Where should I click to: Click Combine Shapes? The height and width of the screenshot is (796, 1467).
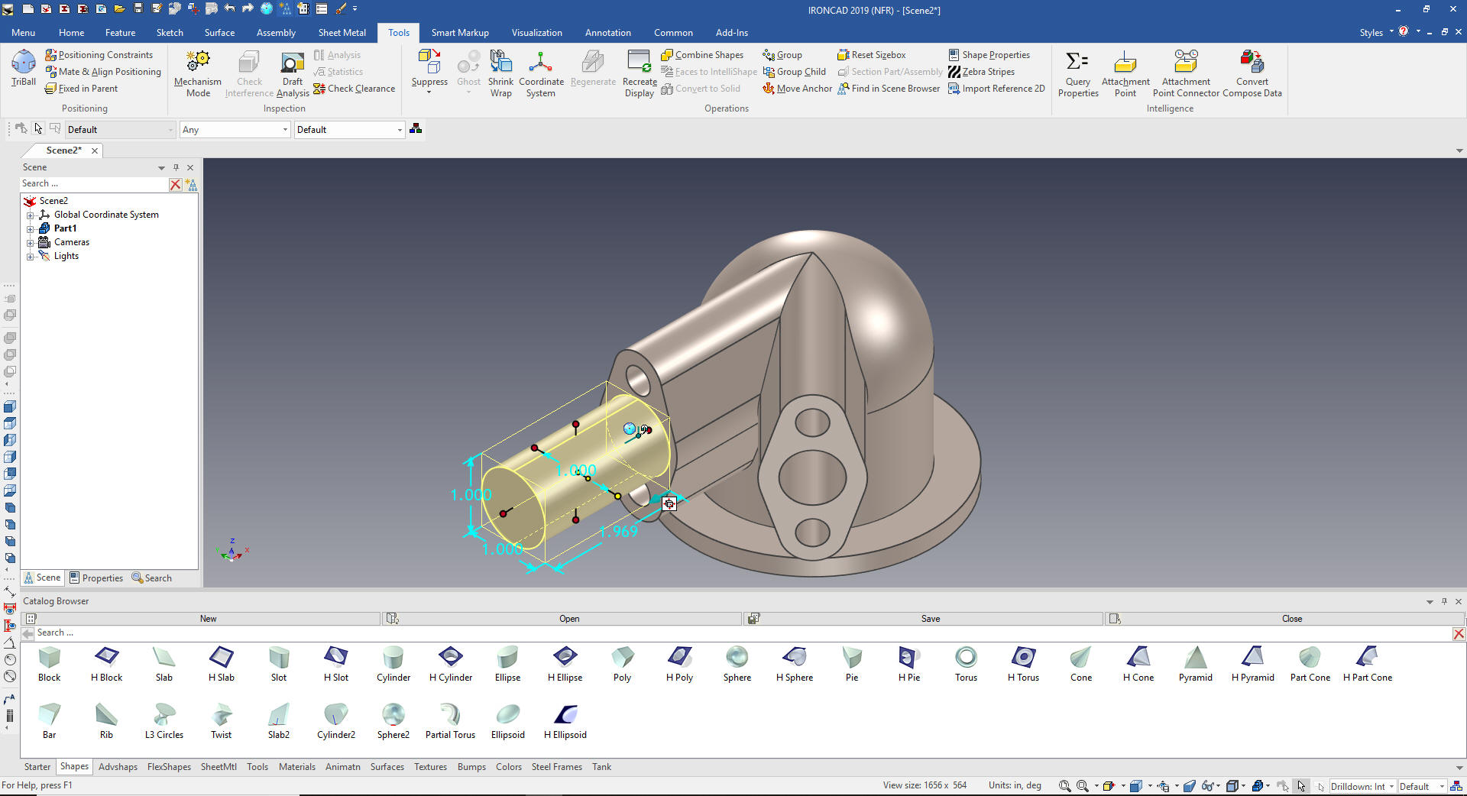pos(702,55)
